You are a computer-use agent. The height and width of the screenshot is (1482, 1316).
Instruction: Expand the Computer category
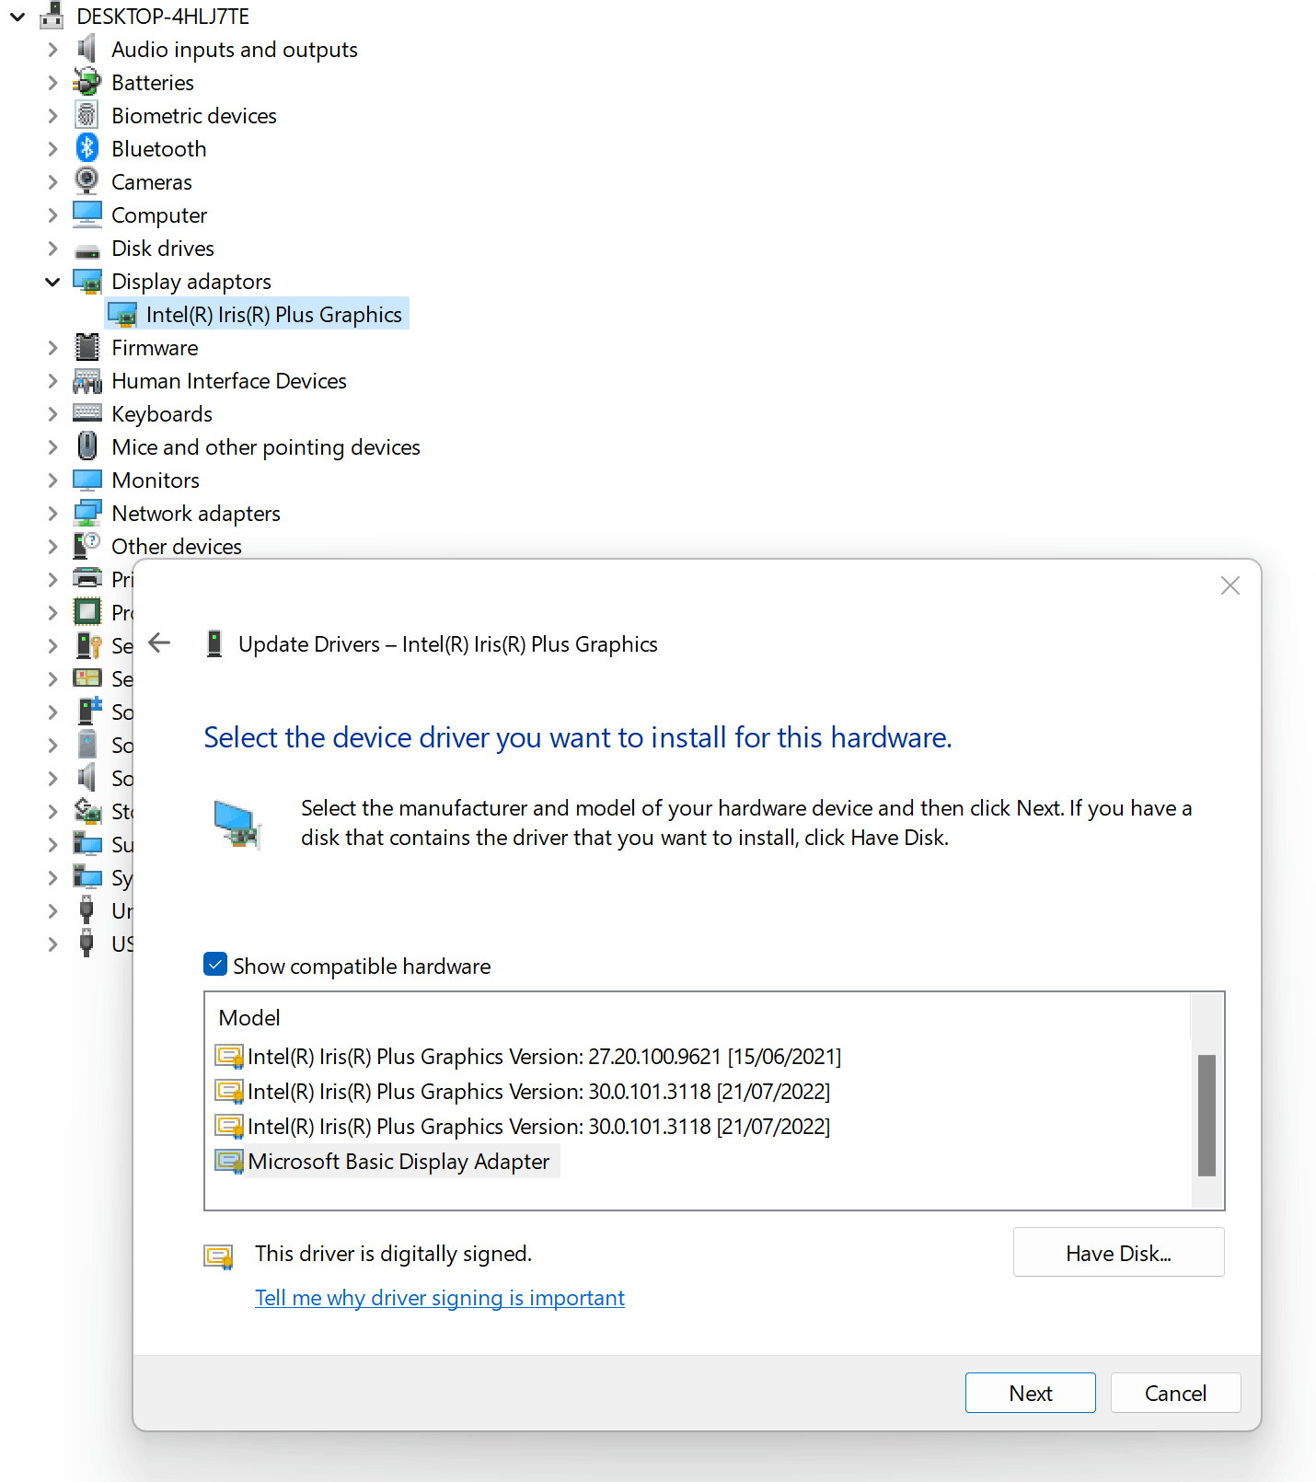pos(52,214)
